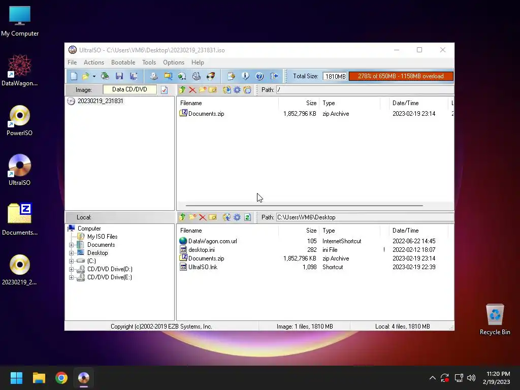Image resolution: width=520 pixels, height=390 pixels.
Task: Expand the Documents node in the Local tree
Action: point(71,245)
